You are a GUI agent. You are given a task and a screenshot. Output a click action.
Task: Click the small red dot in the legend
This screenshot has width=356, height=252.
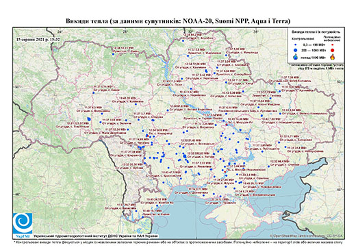tap(333, 45)
